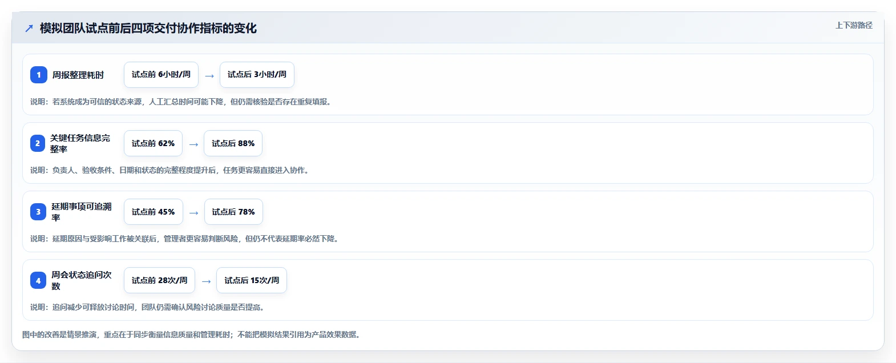This screenshot has height=363, width=896.
Task: Click the 关键任务信息完整率 label
Action: (80, 143)
